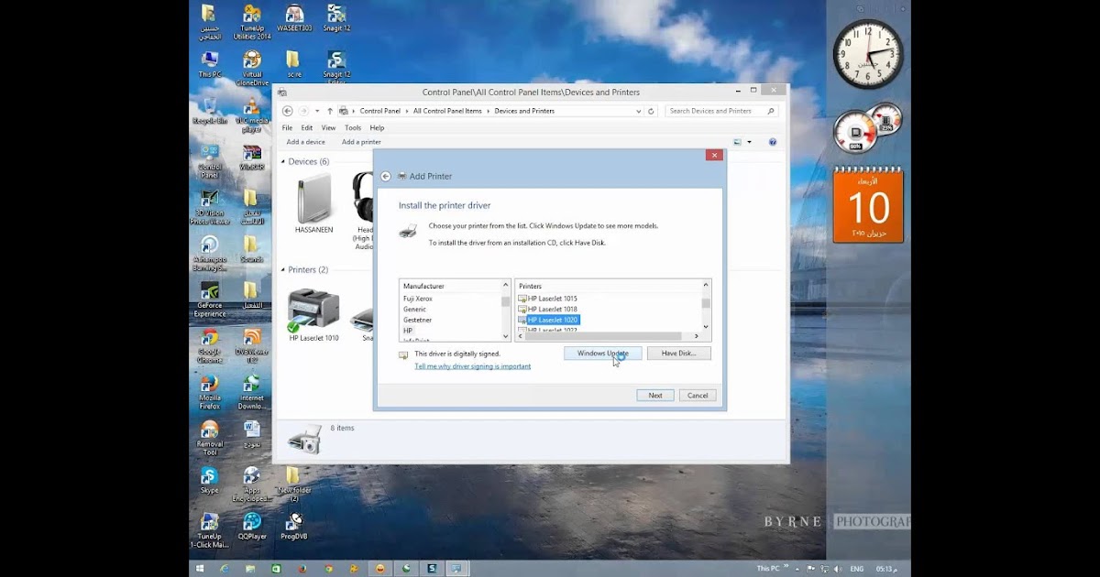Open This PC desktop icon
Viewport: 1100px width, 577px height.
point(209,65)
